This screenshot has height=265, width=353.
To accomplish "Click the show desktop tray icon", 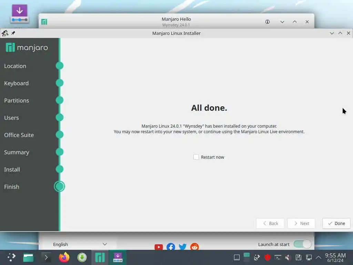I will [x=236, y=257].
